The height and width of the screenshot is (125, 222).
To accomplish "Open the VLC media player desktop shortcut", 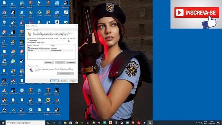I will tap(4, 92).
